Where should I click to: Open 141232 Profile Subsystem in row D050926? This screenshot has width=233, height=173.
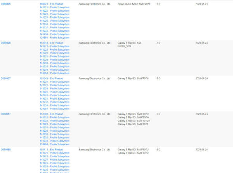coord(54,66)
